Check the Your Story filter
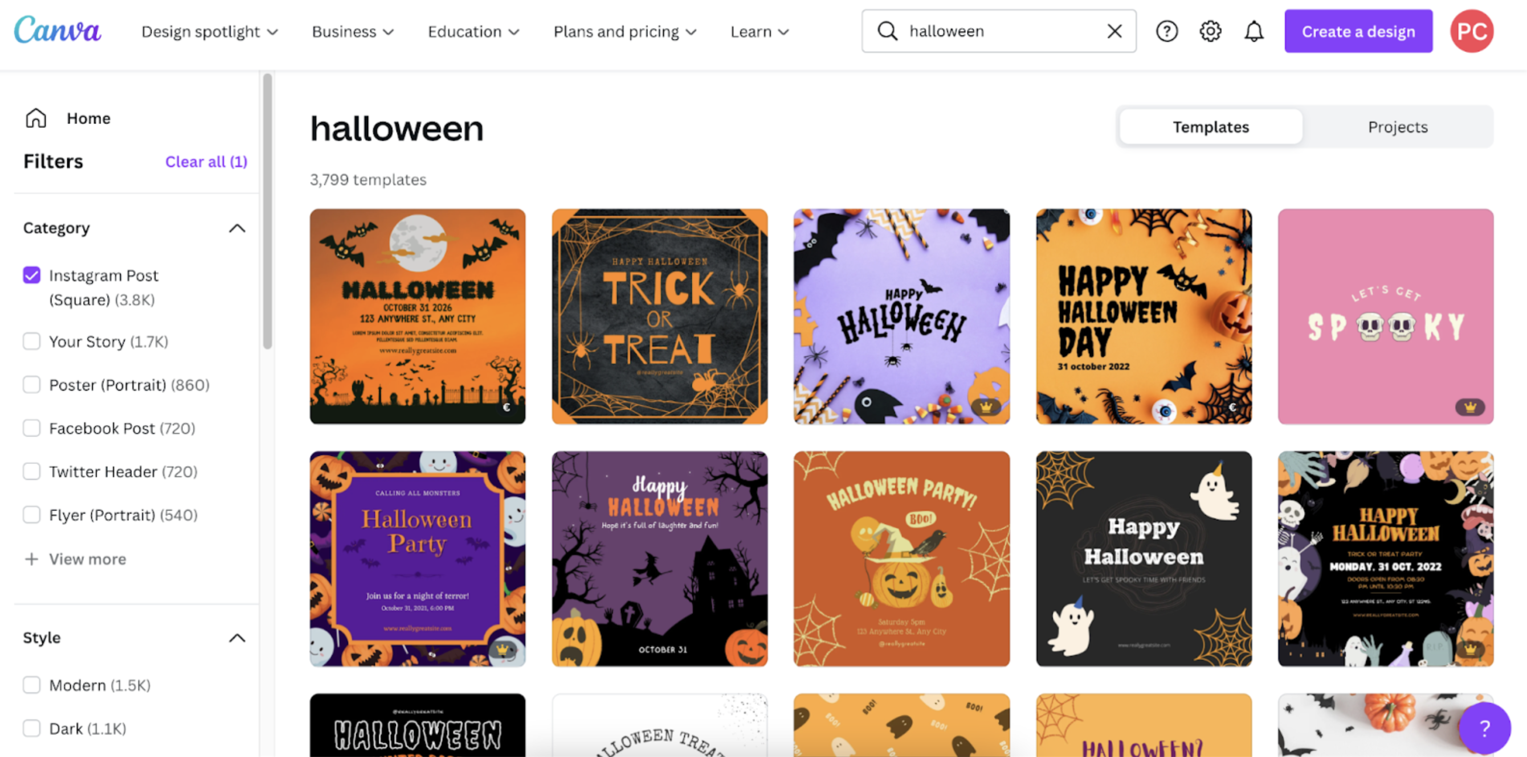 tap(32, 341)
